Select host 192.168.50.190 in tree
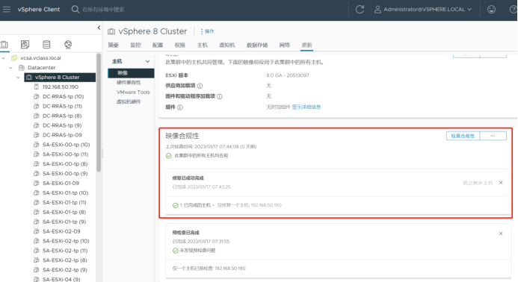The width and height of the screenshot is (518, 282). click(60, 87)
